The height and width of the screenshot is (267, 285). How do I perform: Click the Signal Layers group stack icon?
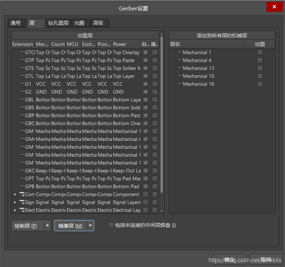(22, 202)
